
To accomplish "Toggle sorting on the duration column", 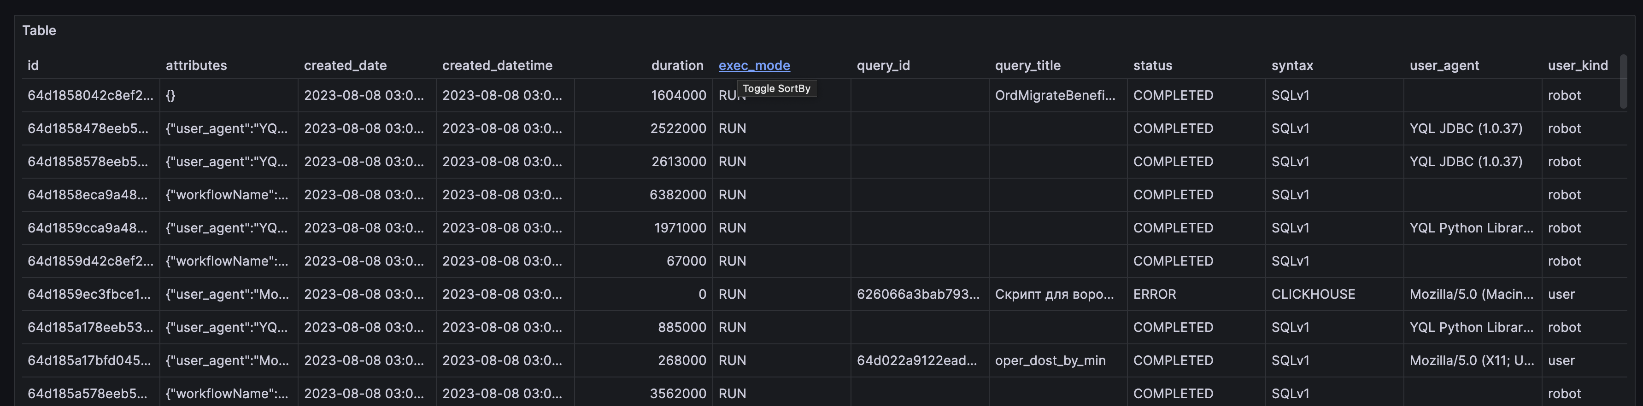I will pos(677,66).
